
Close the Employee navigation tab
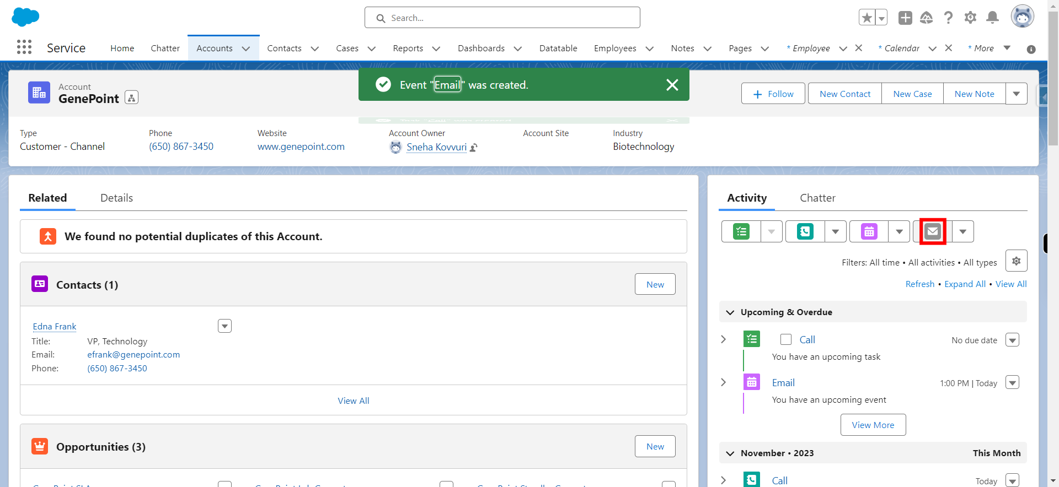point(859,48)
